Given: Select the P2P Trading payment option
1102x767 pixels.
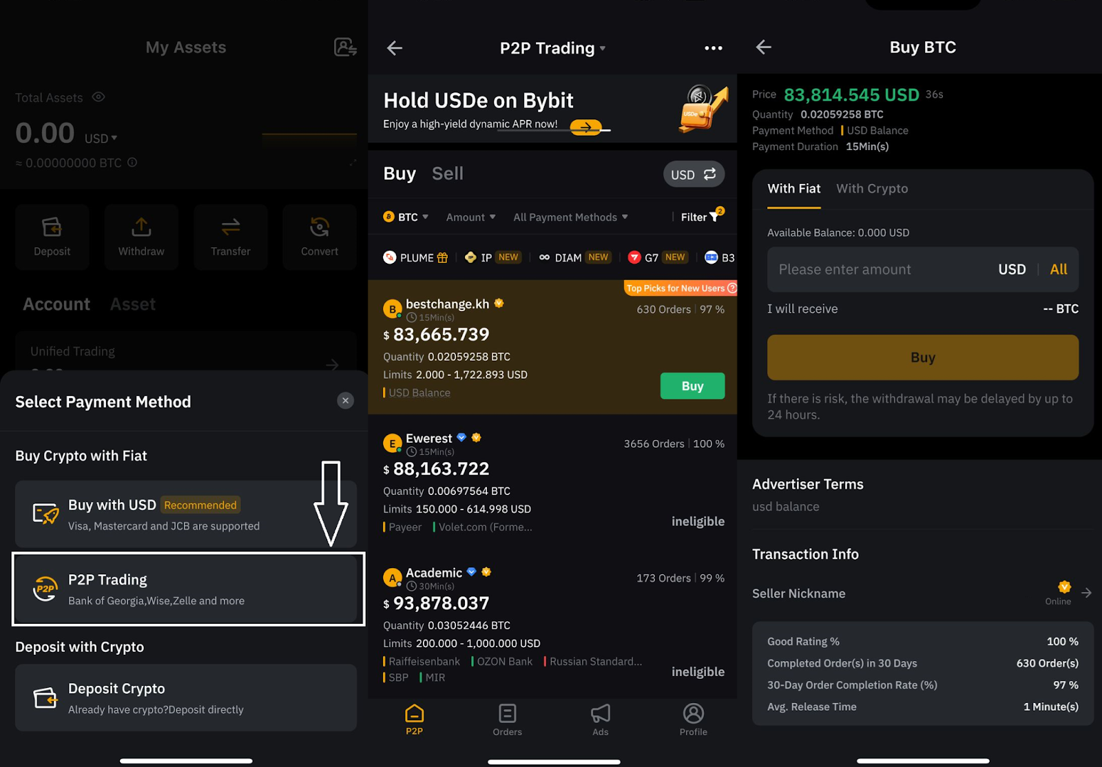Looking at the screenshot, I should pyautogui.click(x=186, y=589).
